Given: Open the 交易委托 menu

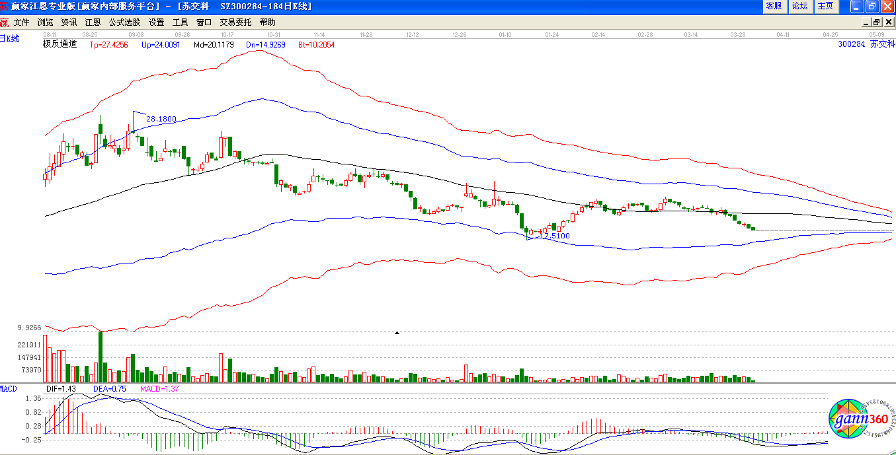Looking at the screenshot, I should coord(236,22).
